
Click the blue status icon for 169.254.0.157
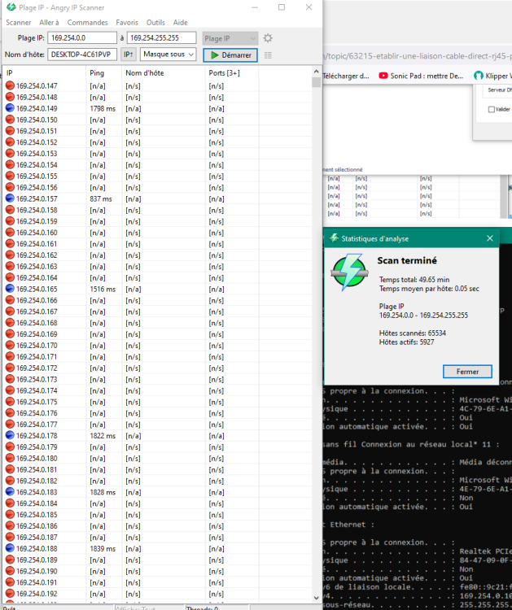(x=10, y=198)
